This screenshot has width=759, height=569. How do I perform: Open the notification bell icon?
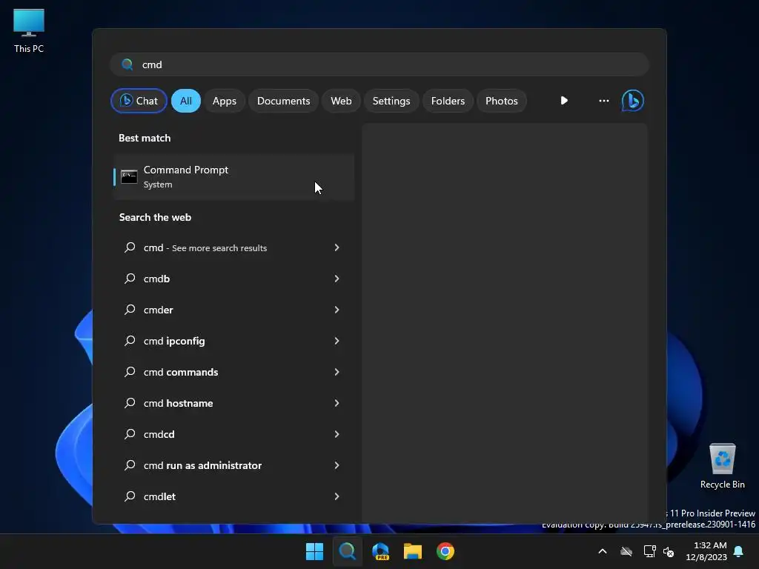point(738,551)
